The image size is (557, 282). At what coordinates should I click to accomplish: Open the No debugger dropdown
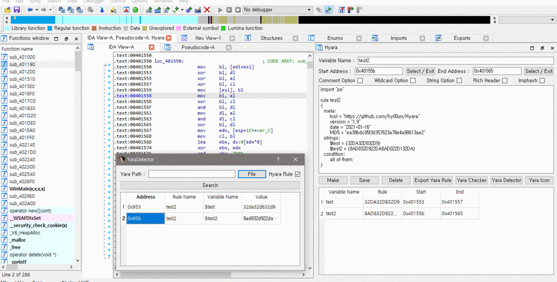click(277, 10)
